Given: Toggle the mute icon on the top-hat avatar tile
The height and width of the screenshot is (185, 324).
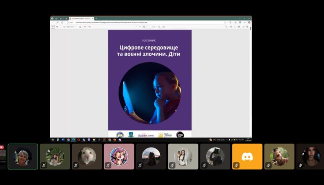Looking at the screenshot, I should 205,166.
